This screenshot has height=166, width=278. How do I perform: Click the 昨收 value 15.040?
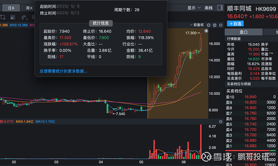point(254,44)
